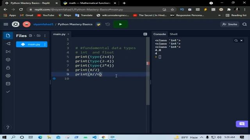This screenshot has height=140, width=250.
Task: Open the Apps bookmark shortcut
Action: tap(10, 15)
